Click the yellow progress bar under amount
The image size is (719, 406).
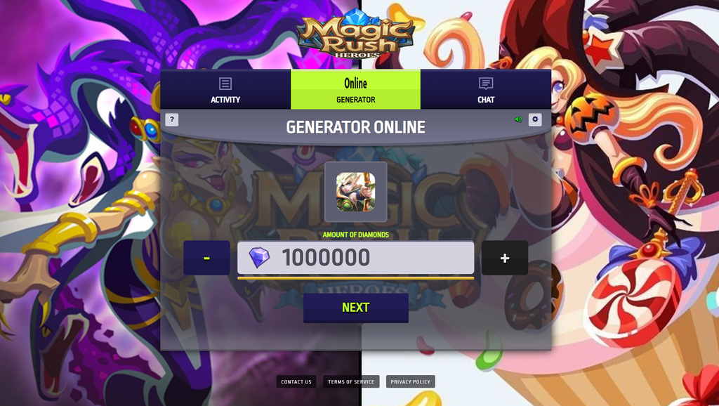pyautogui.click(x=356, y=278)
